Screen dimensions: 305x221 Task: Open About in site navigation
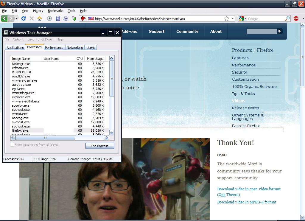point(216,31)
